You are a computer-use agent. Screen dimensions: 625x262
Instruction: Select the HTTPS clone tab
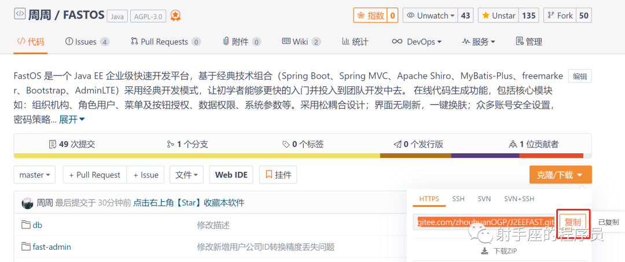[x=429, y=199]
